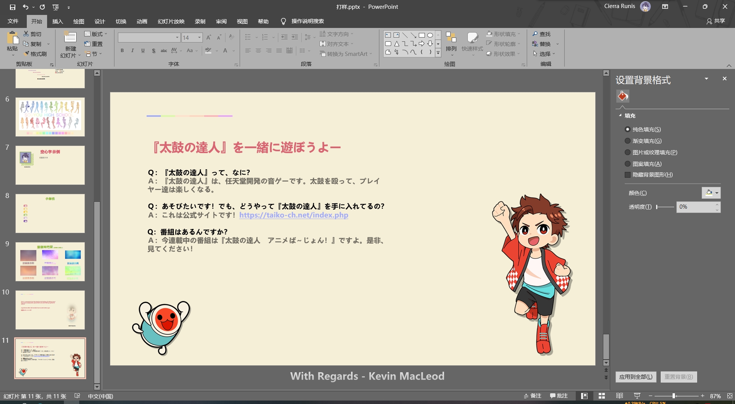Open the font name dropdown
Image resolution: width=735 pixels, height=404 pixels.
[176, 37]
